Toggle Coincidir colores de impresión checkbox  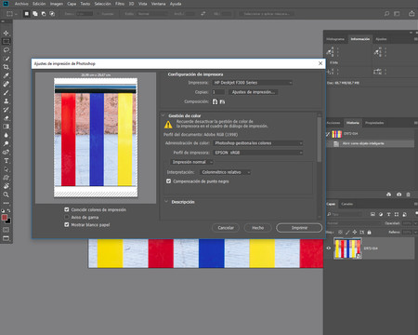[67, 209]
